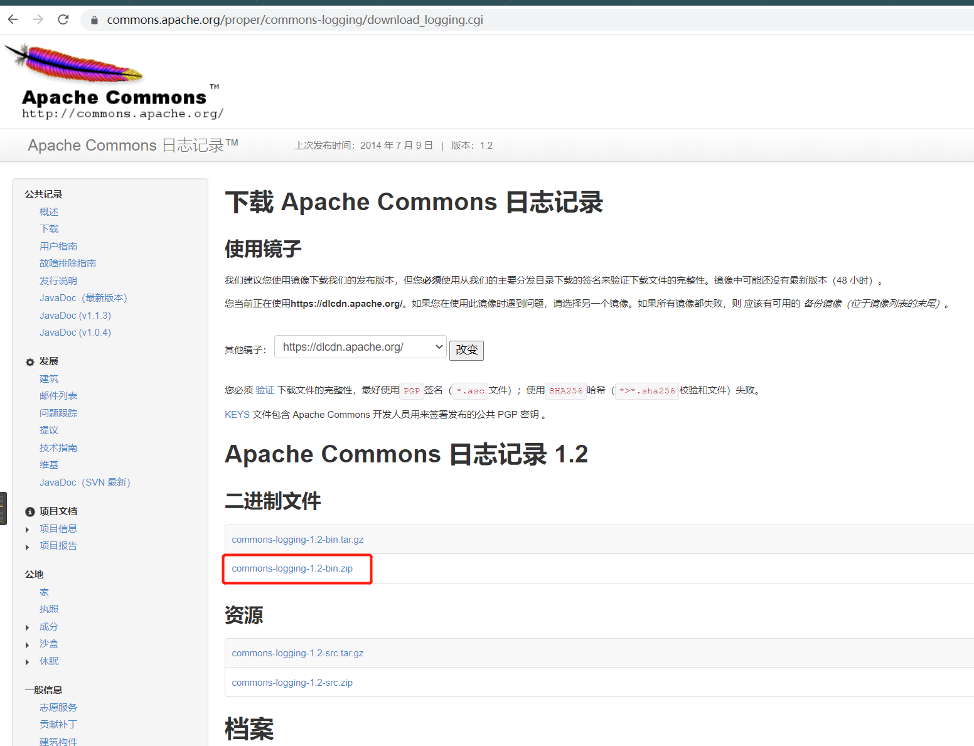Image resolution: width=974 pixels, height=746 pixels.
Task: Reload the page with refresh icon
Action: click(63, 19)
